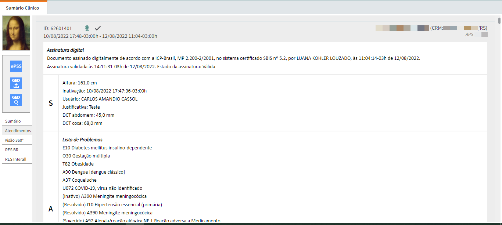Screen dimensions: 502x225
Task: Click Altura: 161,0 cm
Action: [80, 83]
